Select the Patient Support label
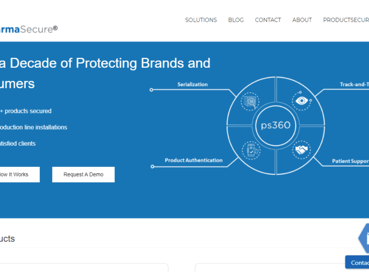This screenshot has width=369, height=272. point(351,161)
